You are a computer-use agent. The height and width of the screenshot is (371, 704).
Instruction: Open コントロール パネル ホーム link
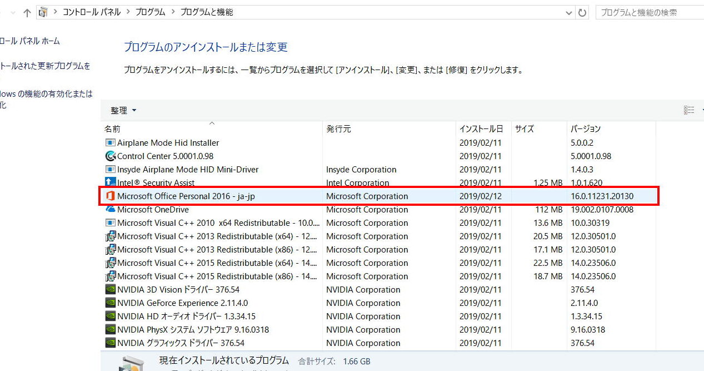pos(29,41)
